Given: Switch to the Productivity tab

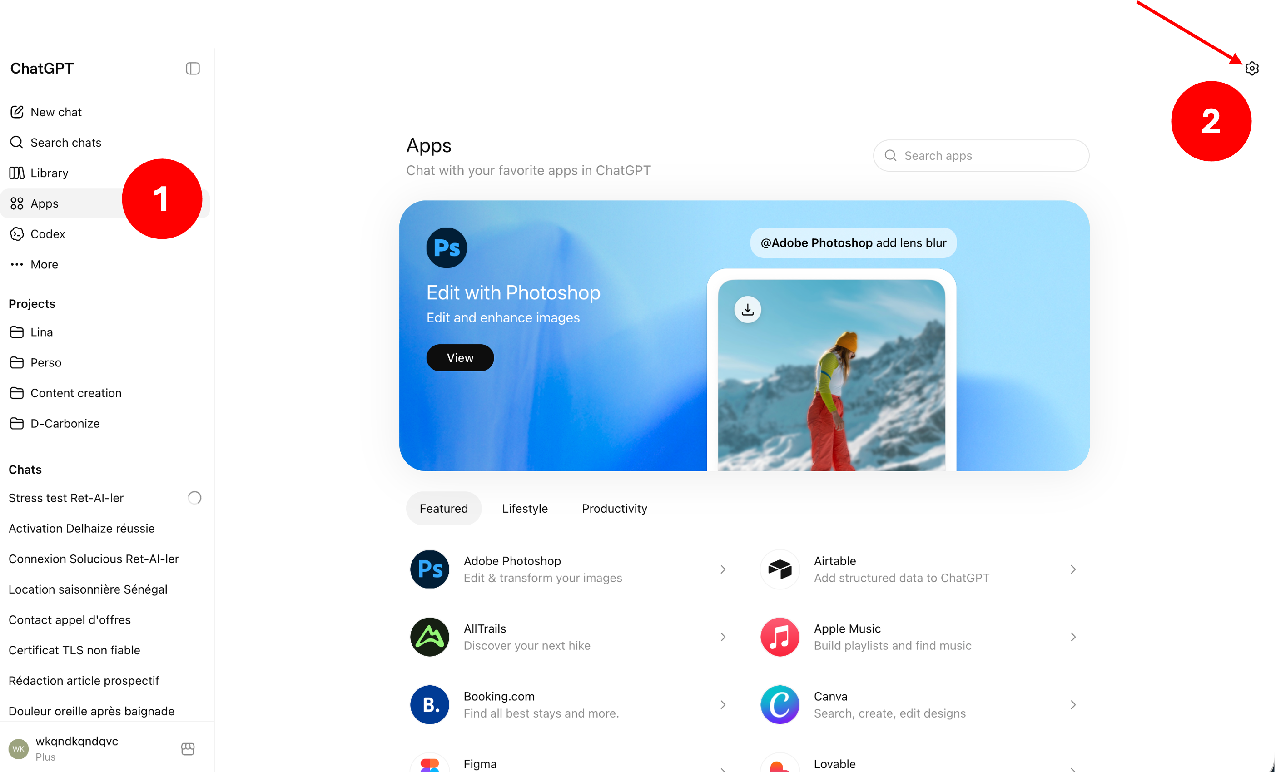Looking at the screenshot, I should coord(614,509).
